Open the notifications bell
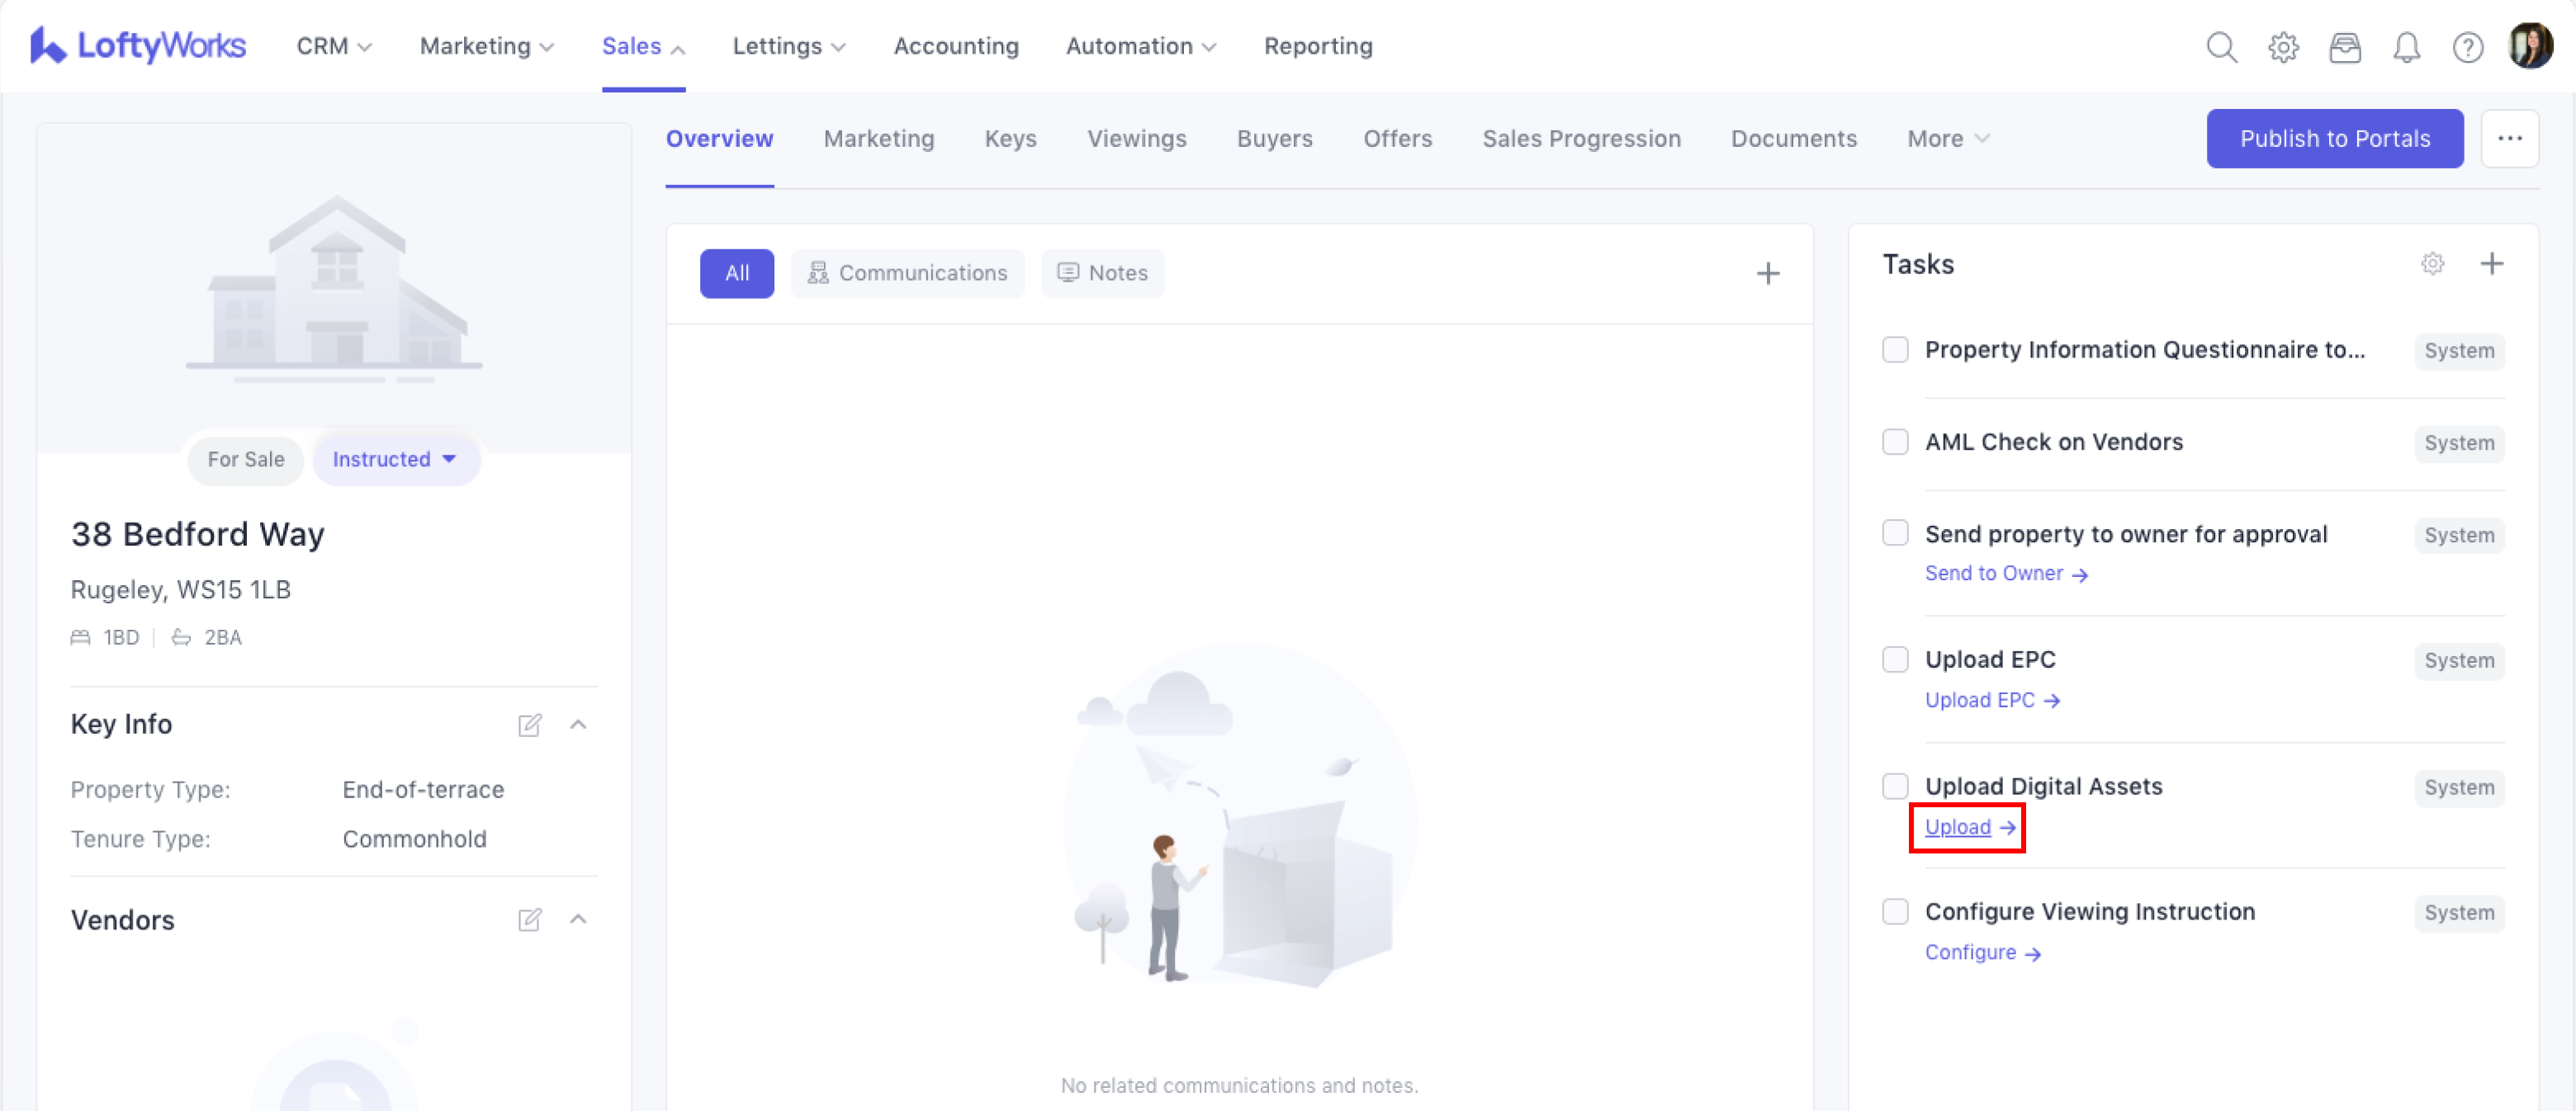This screenshot has height=1111, width=2576. pyautogui.click(x=2406, y=47)
